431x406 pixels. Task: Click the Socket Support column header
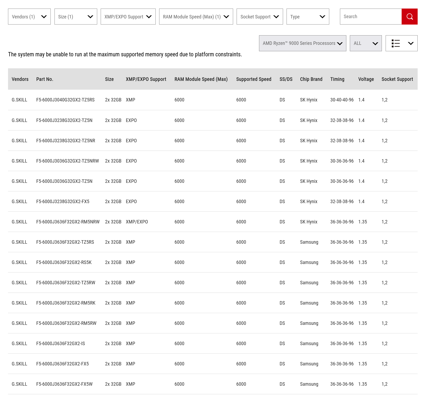click(x=397, y=79)
